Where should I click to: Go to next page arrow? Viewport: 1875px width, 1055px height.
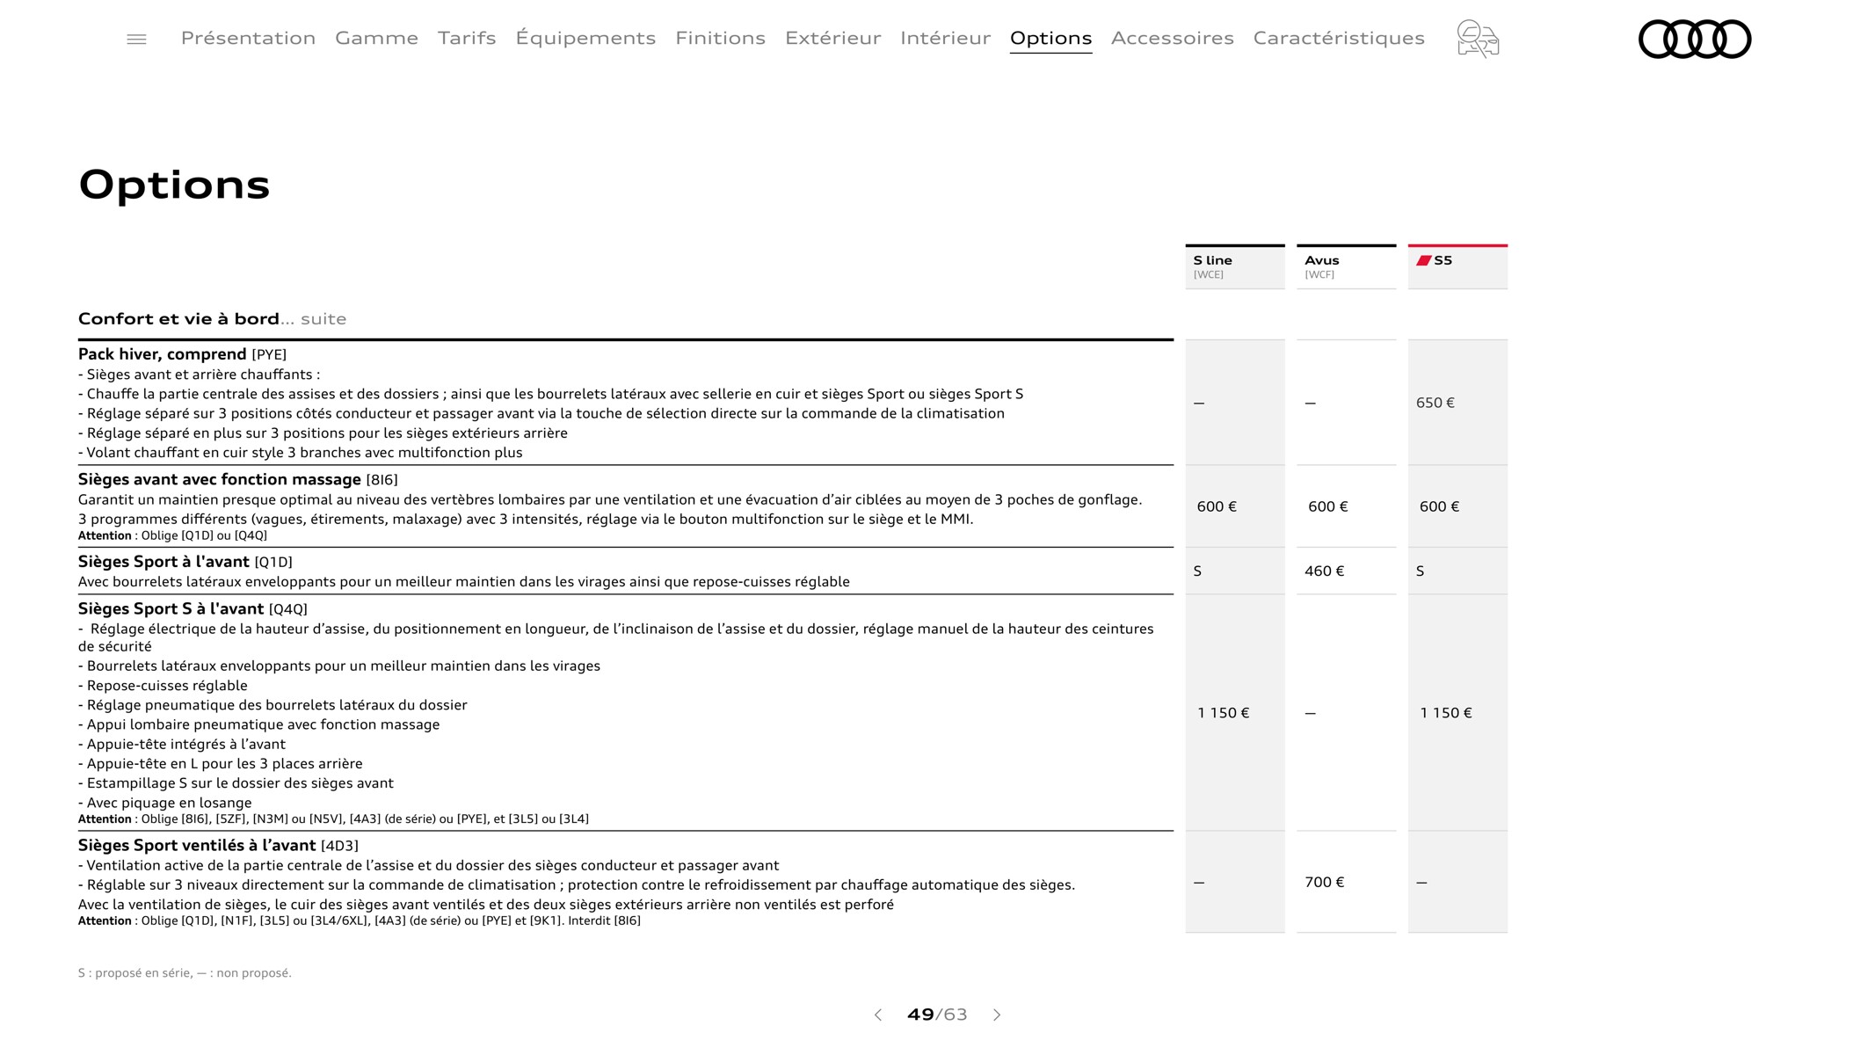[997, 1015]
